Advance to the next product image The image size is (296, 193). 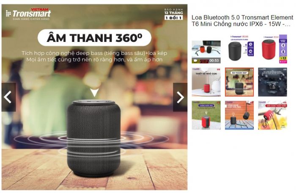tap(180, 97)
